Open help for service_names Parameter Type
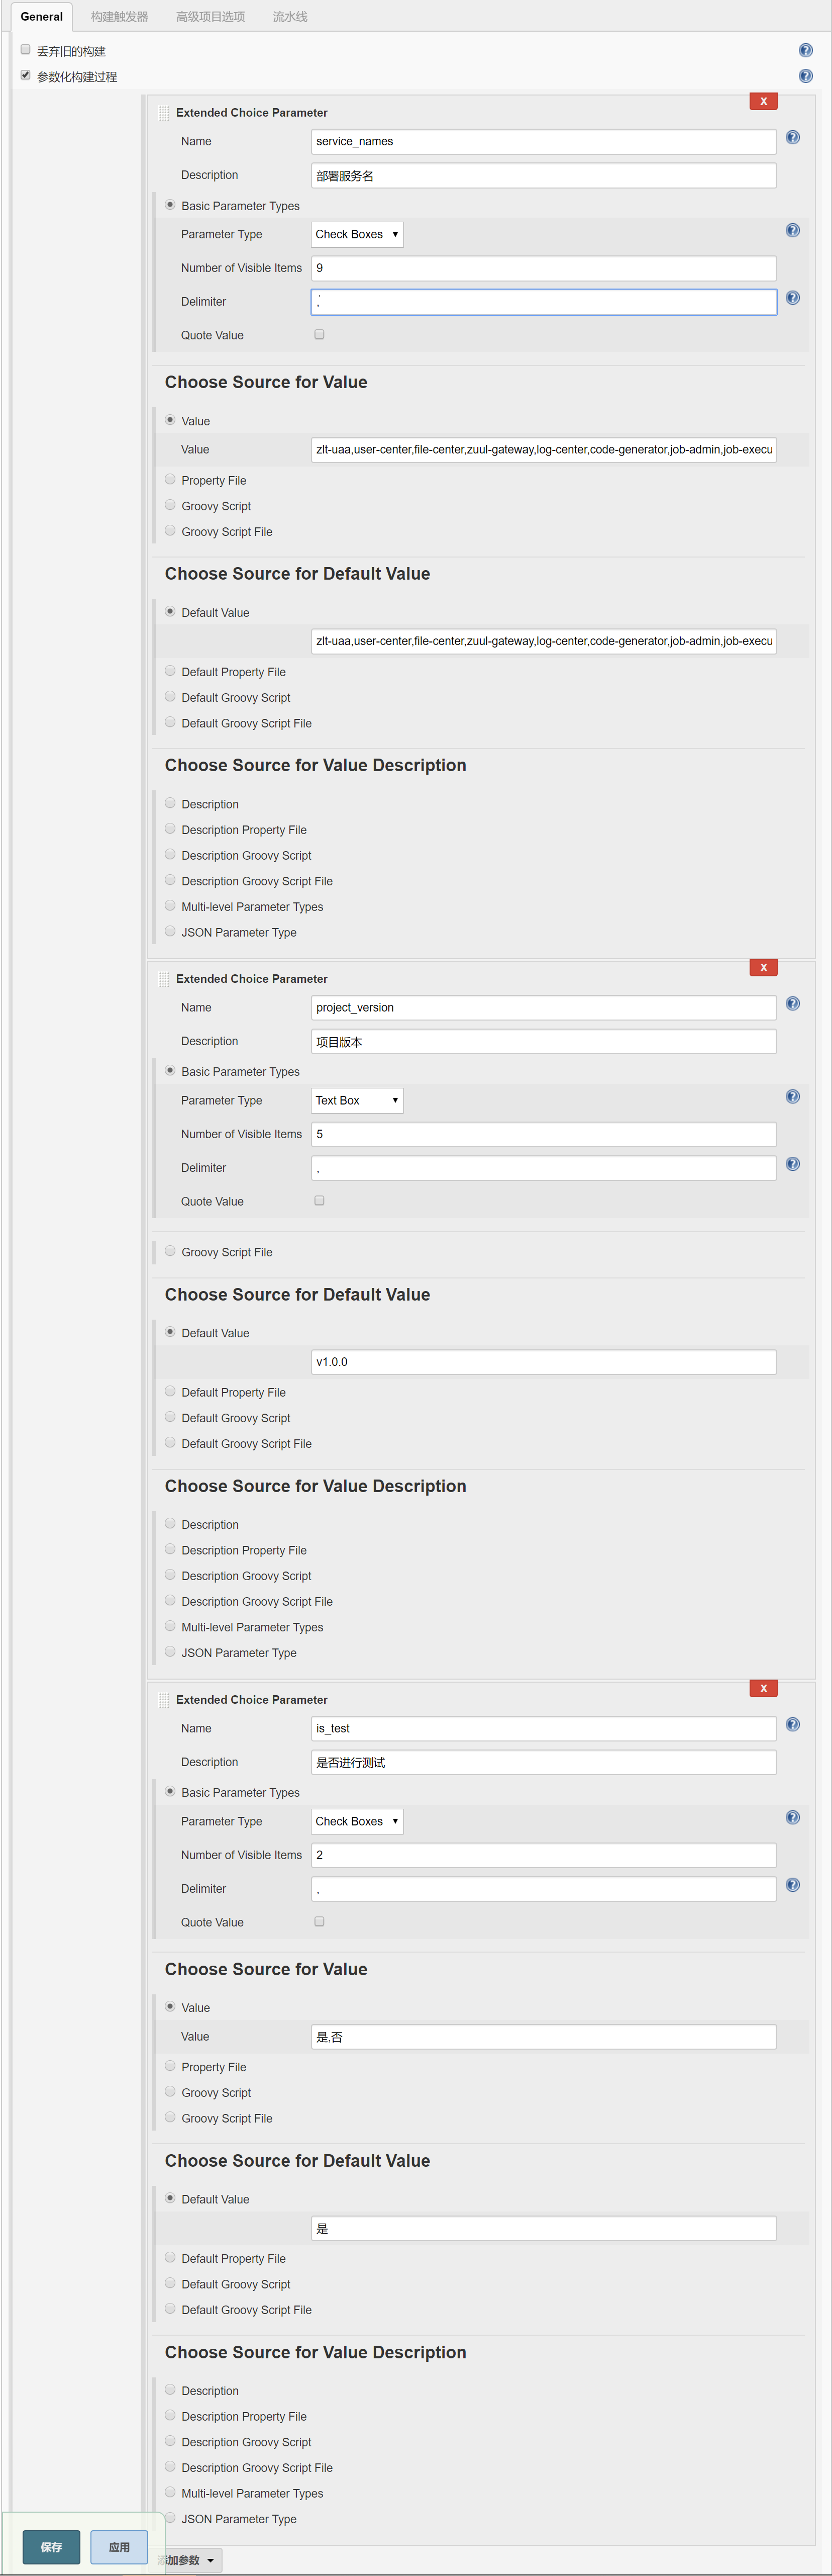The width and height of the screenshot is (832, 2576). [x=792, y=230]
